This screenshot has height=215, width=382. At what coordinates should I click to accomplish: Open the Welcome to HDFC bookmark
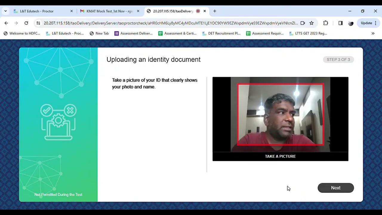pyautogui.click(x=22, y=33)
